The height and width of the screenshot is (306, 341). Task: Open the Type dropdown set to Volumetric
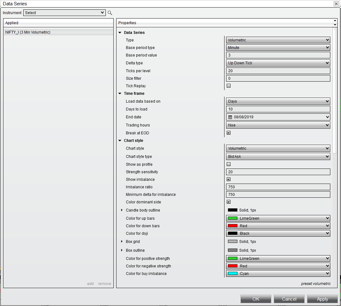(x=278, y=40)
